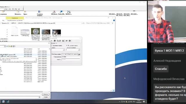Click the Explorer search box

pos(100,23)
